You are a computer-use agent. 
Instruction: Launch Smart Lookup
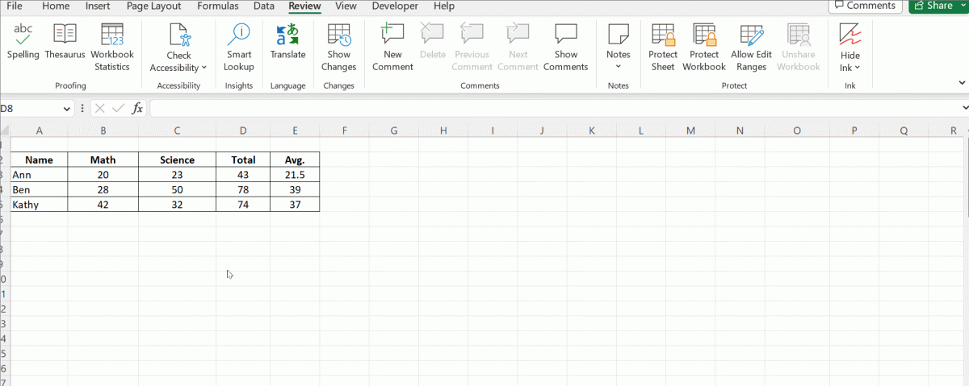[239, 47]
